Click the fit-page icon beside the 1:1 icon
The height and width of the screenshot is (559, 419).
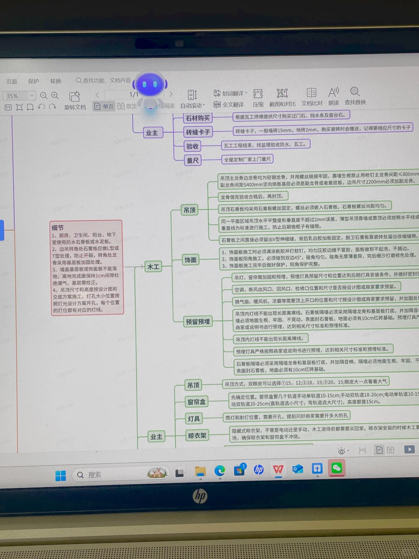click(19, 108)
